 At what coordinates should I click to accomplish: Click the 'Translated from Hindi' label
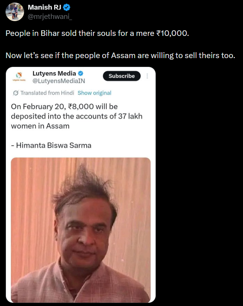click(47, 93)
